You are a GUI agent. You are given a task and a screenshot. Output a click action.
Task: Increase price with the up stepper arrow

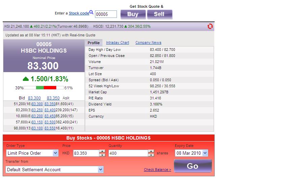pyautogui.click(x=102, y=151)
